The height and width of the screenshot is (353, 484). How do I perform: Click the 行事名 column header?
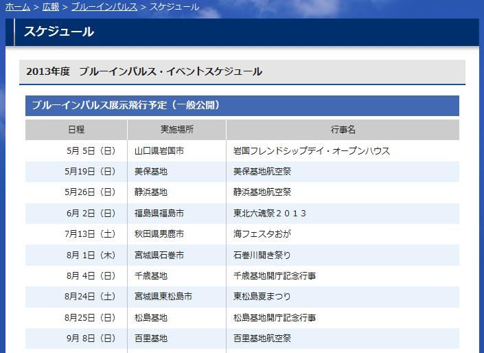point(343,130)
